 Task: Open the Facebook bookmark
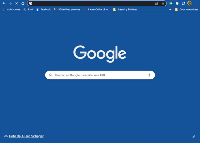[x=43, y=10]
